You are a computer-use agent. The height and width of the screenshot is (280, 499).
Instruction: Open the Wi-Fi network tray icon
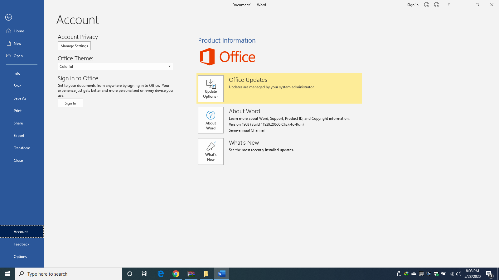[451, 274]
